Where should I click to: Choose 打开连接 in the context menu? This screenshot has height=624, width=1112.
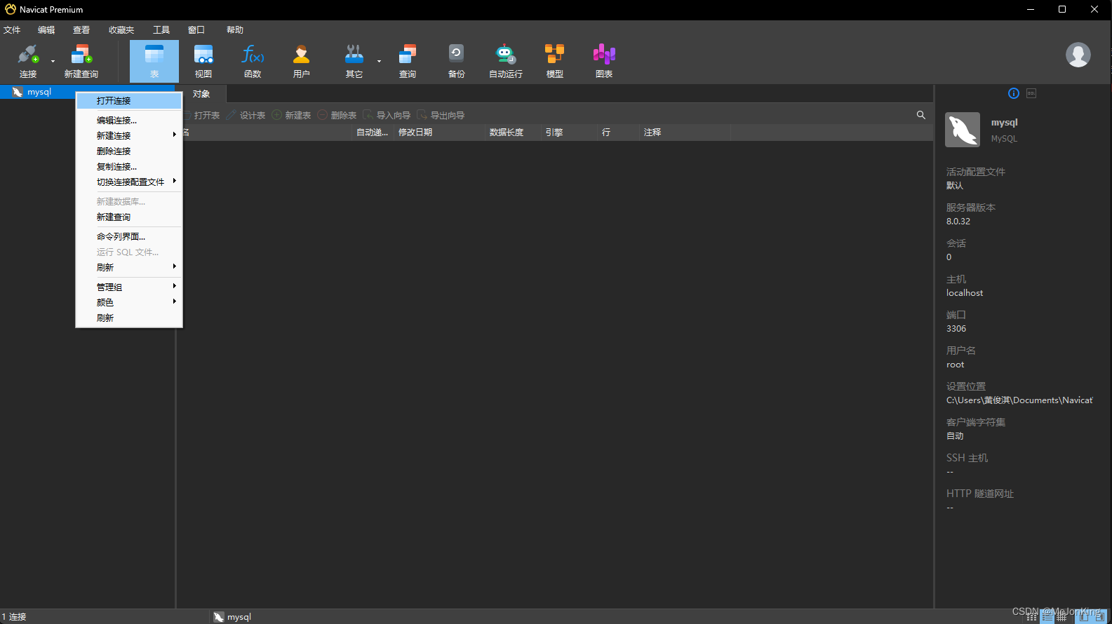pos(129,101)
